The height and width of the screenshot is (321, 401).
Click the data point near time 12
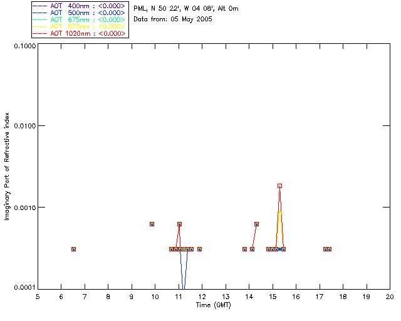[x=199, y=249]
